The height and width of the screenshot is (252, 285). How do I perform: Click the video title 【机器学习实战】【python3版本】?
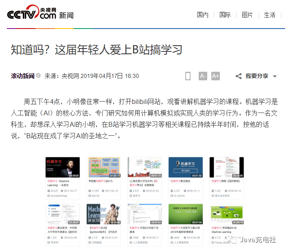point(103,230)
